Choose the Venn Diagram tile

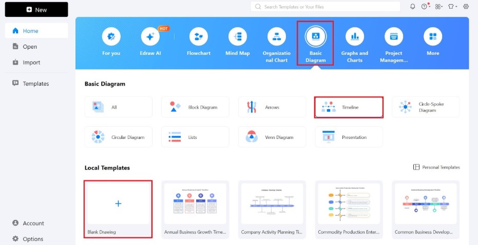click(272, 137)
